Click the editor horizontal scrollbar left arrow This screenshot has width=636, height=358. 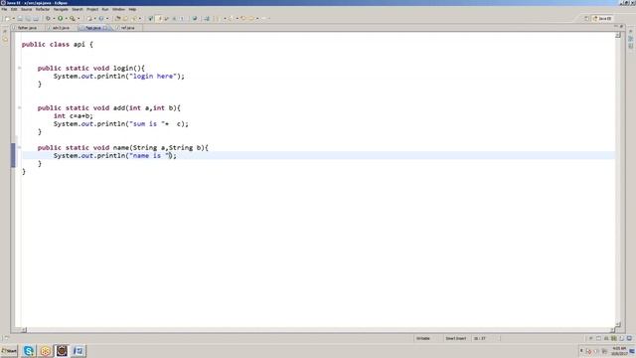tap(24, 329)
